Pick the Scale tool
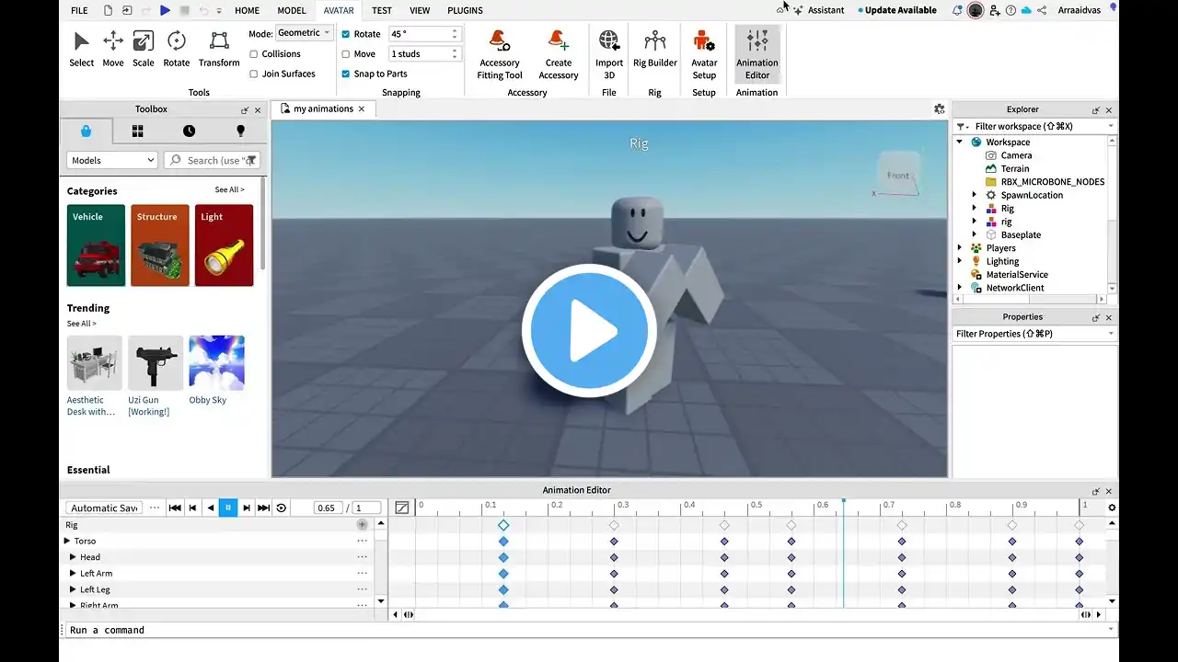This screenshot has width=1178, height=662. 144,49
